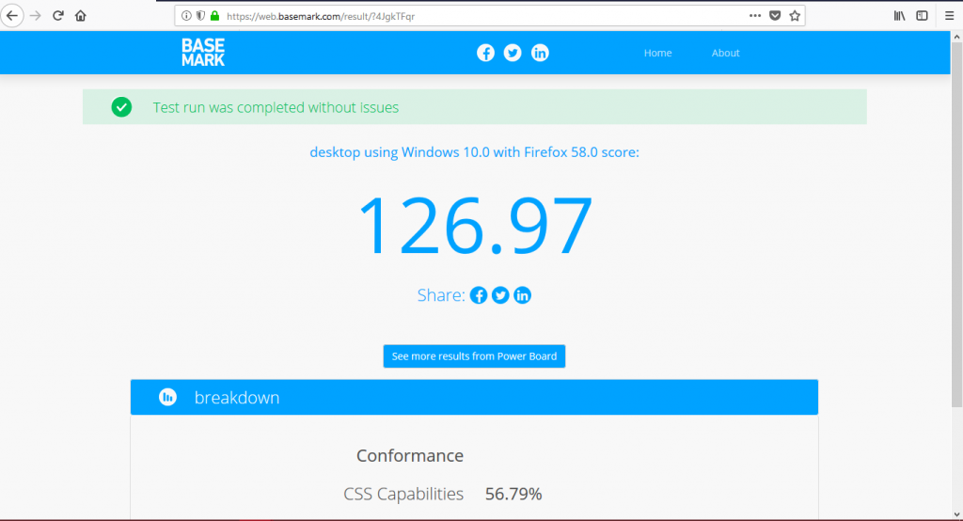Click See more results from Power Board
The height and width of the screenshot is (521, 963).
474,356
